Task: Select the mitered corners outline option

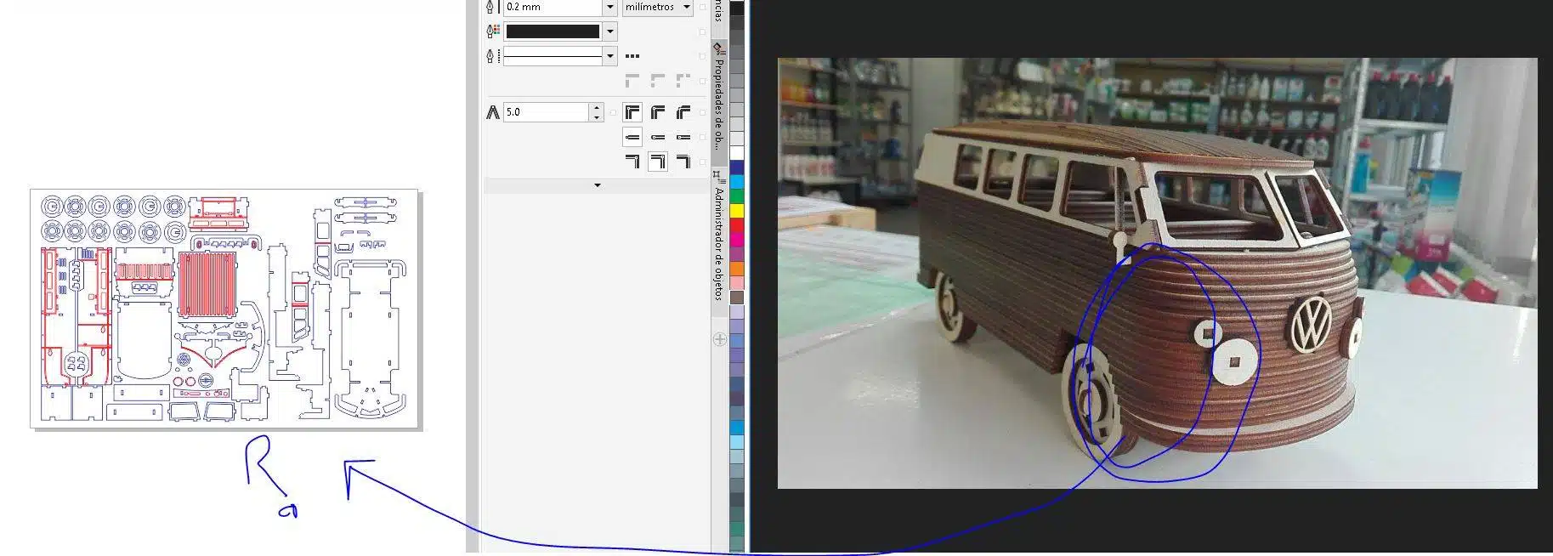Action: tap(632, 112)
